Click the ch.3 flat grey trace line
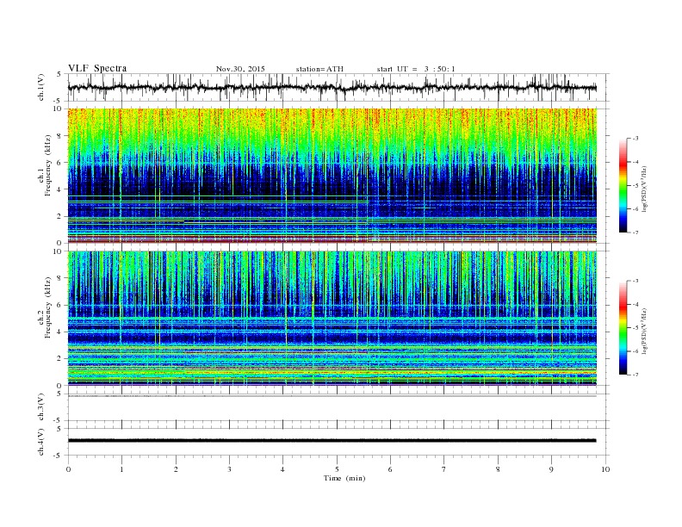 (x=332, y=396)
